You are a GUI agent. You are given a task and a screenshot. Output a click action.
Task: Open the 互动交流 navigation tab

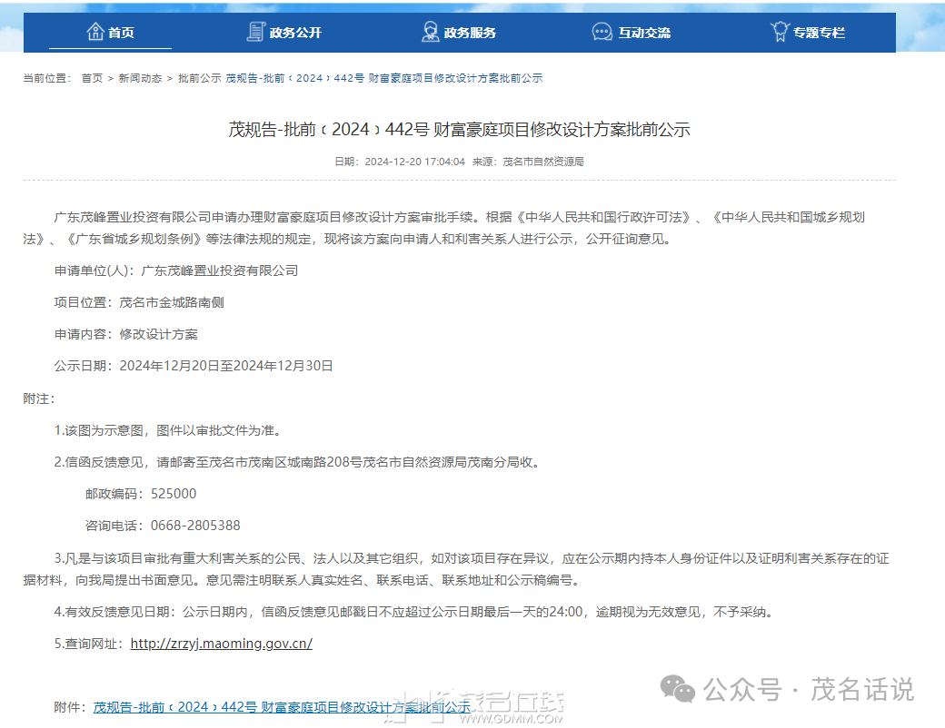pos(632,32)
